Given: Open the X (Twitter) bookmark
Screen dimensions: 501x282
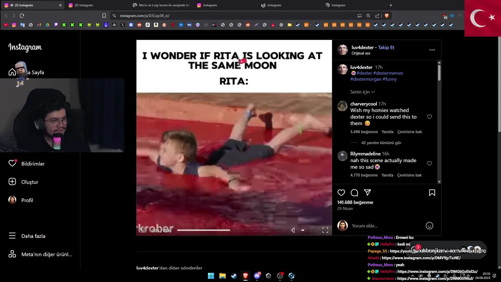Looking at the screenshot, I should point(123,25).
